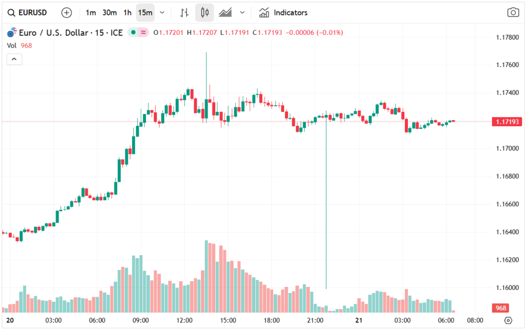Select the bars chart style icon
Image resolution: width=526 pixels, height=330 pixels.
tap(186, 12)
